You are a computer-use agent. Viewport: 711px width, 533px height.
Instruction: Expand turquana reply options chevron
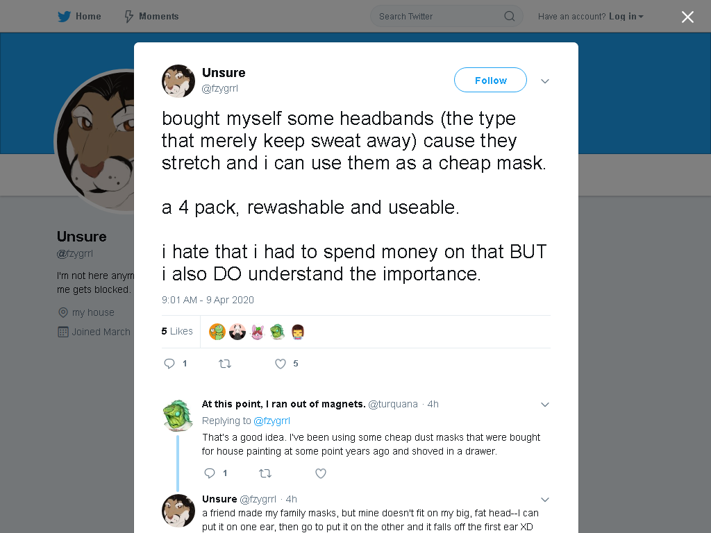tap(545, 405)
